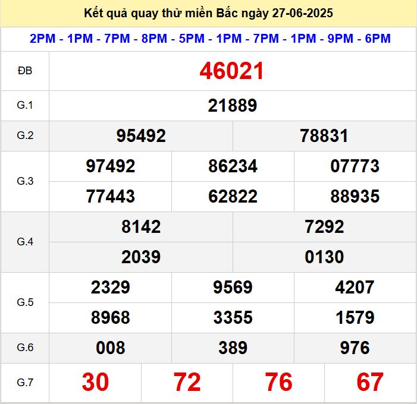
Task: Click the red G.7 number 76
Action: tap(278, 382)
